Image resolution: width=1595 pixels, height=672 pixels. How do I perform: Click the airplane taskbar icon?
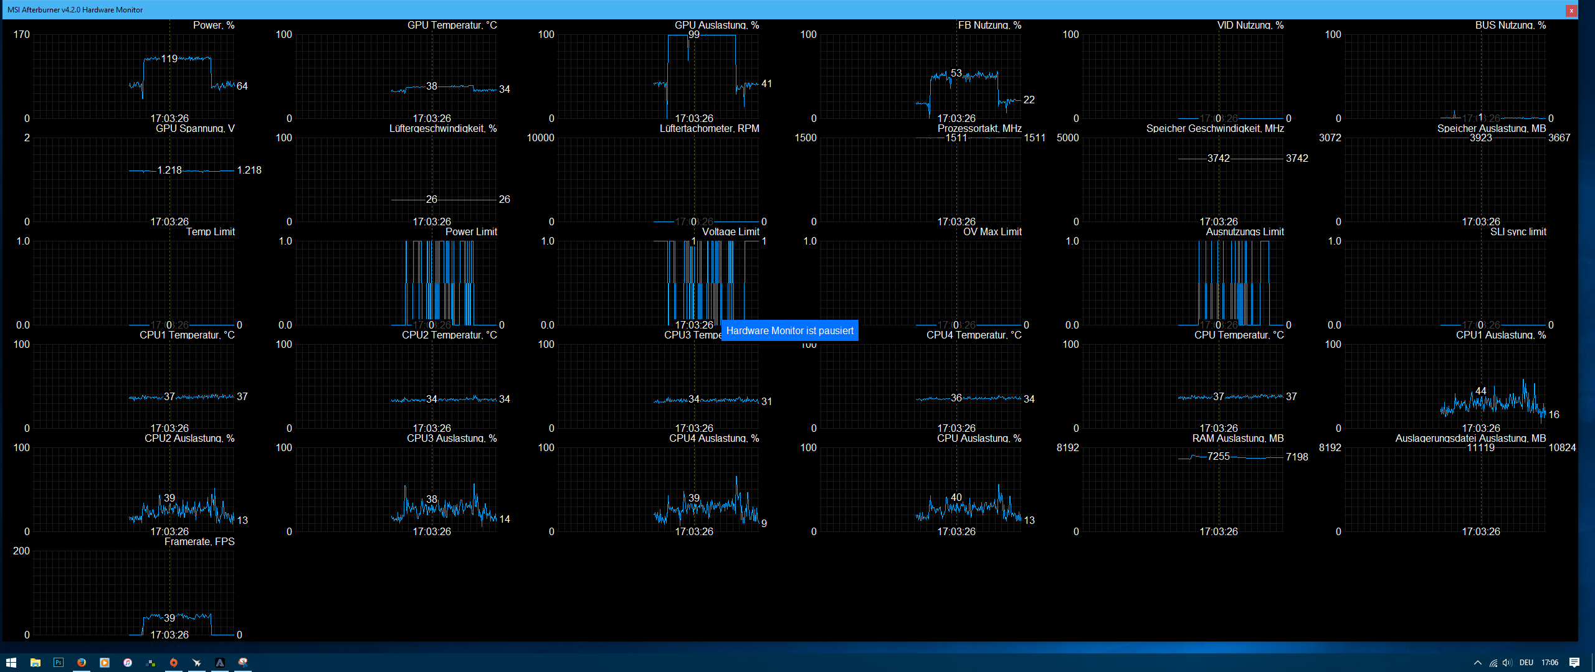pyautogui.click(x=197, y=663)
